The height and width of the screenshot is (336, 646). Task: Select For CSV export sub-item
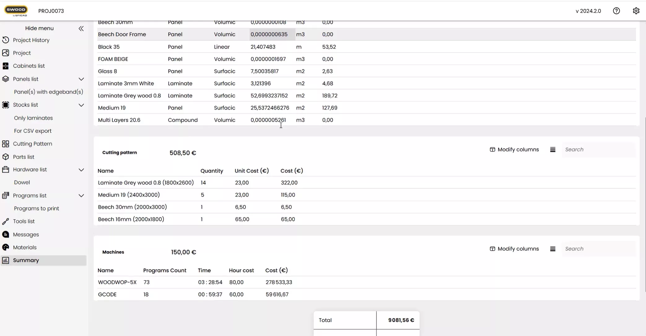click(33, 131)
